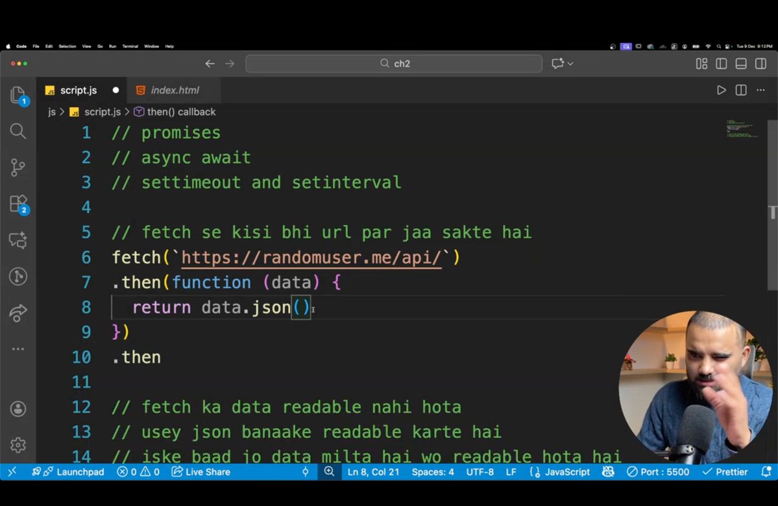This screenshot has height=506, width=778.
Task: Open the Window menu
Action: (x=151, y=46)
